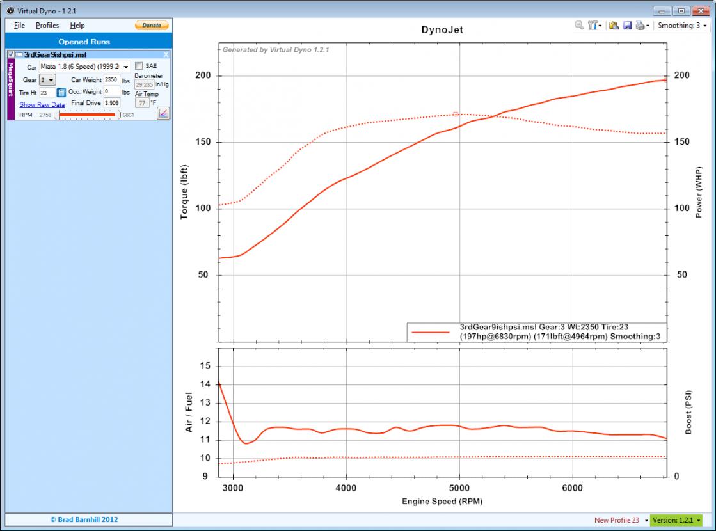The height and width of the screenshot is (531, 716).
Task: Click the Donate button
Action: click(152, 26)
